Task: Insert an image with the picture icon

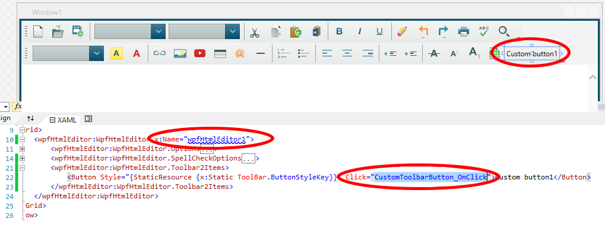Action: pyautogui.click(x=180, y=53)
